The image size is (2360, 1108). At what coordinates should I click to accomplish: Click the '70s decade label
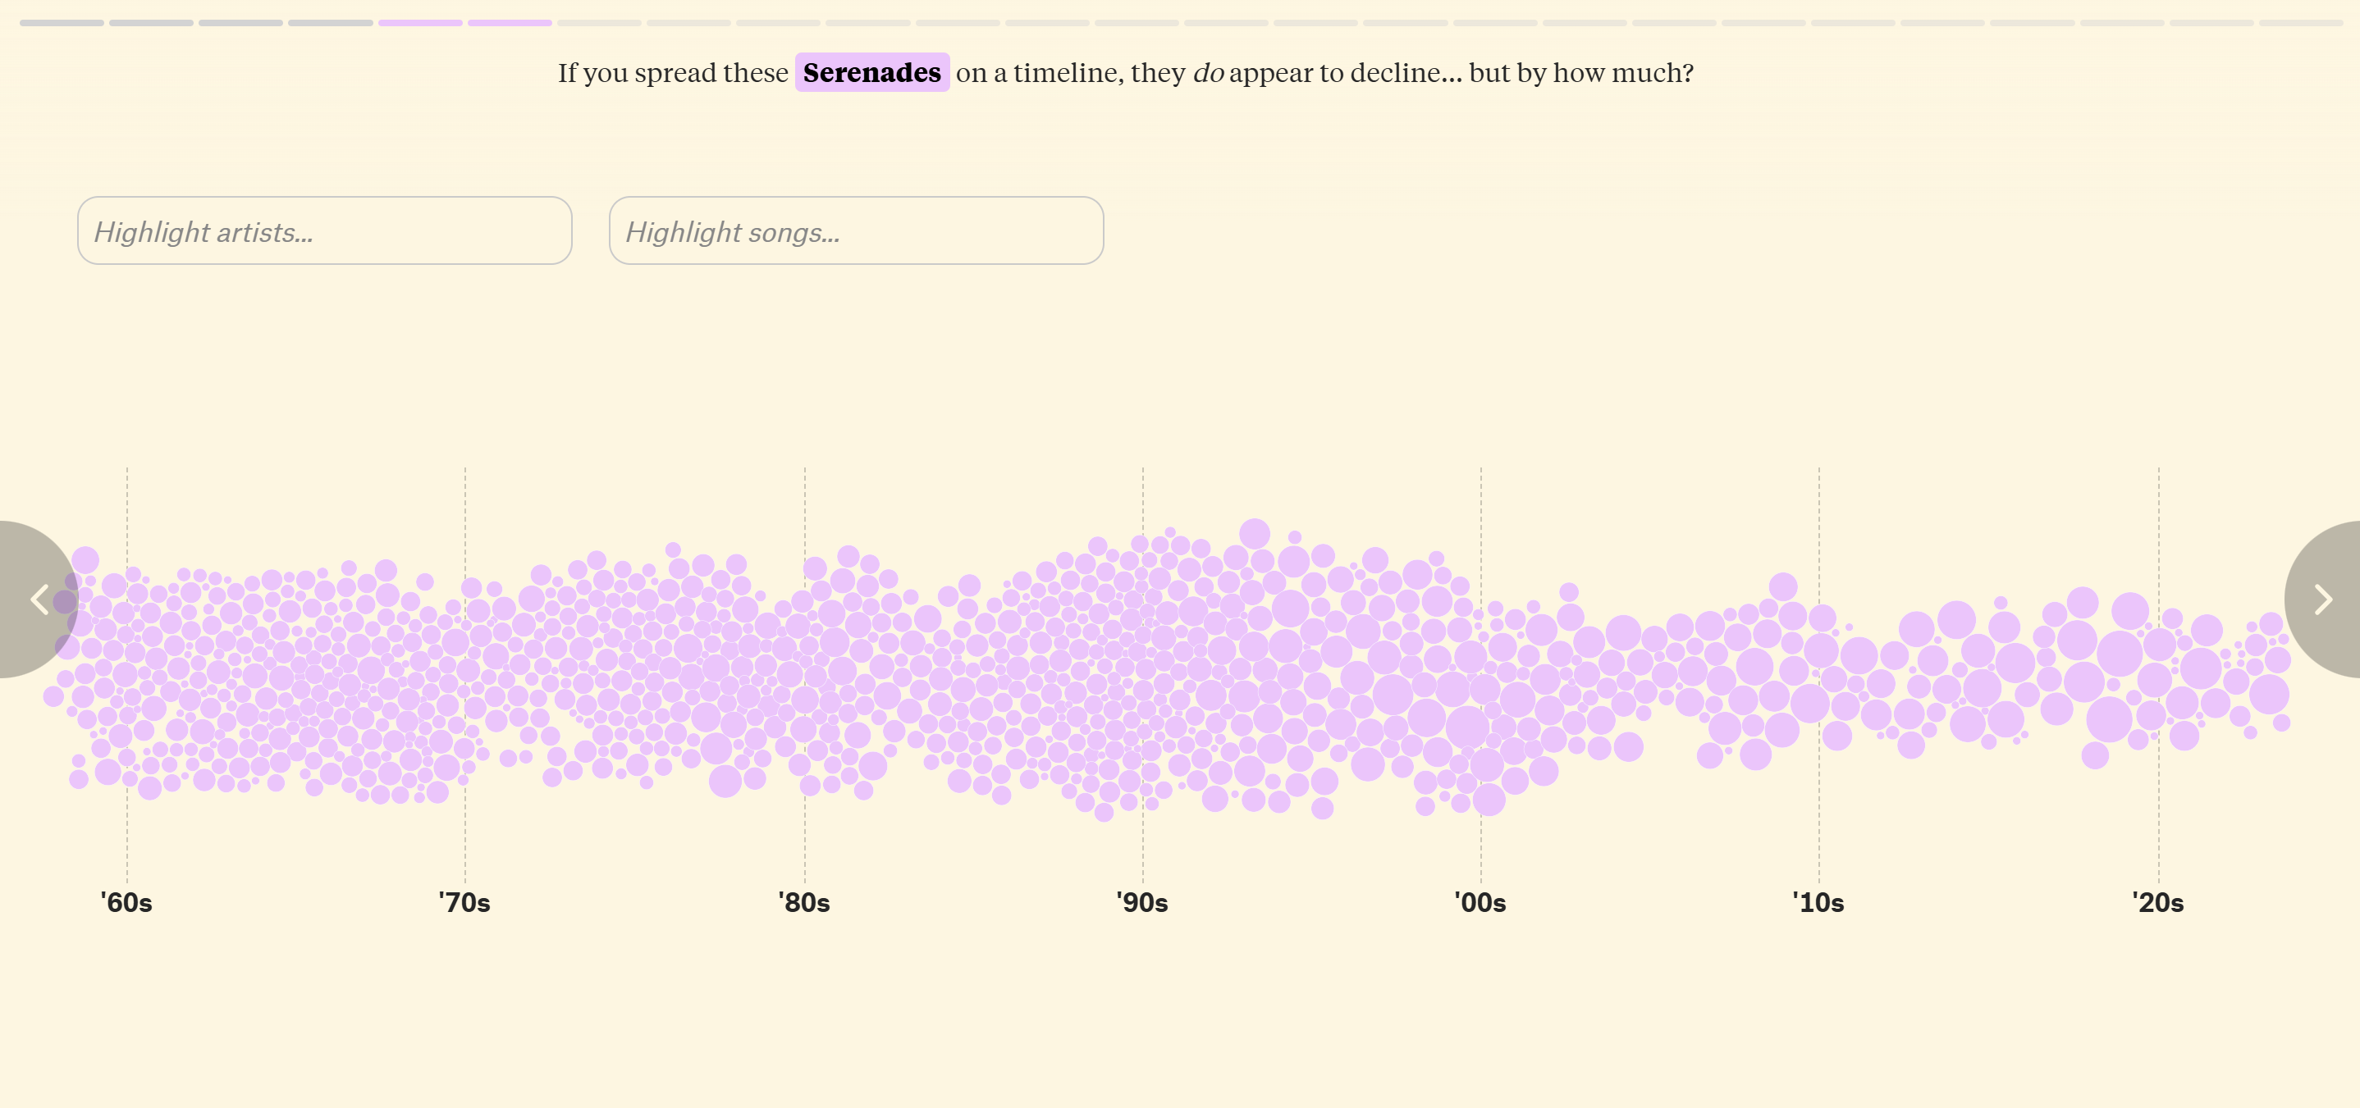pyautogui.click(x=464, y=903)
